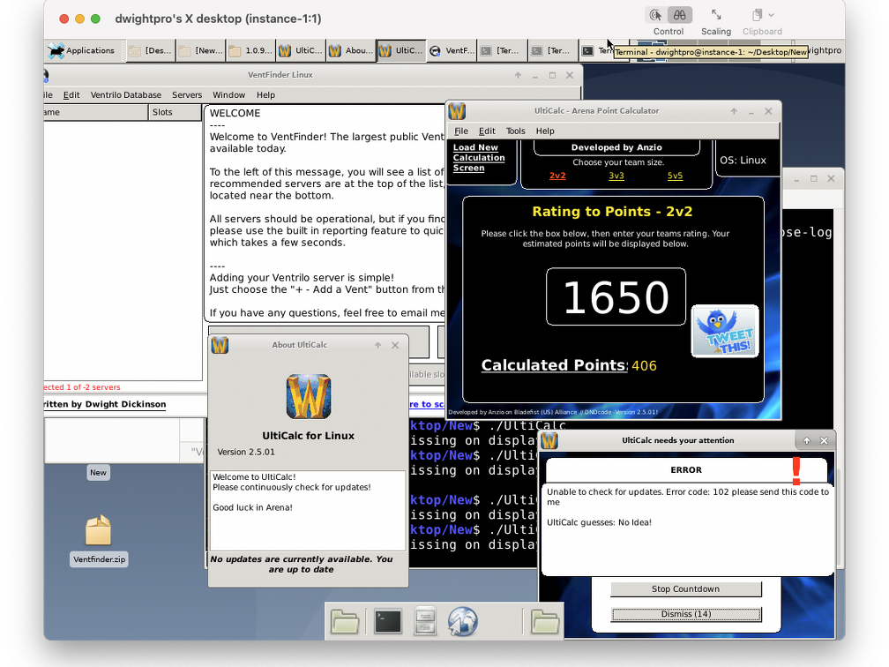Open the terminal launcher in the bottom dock

pos(388,621)
